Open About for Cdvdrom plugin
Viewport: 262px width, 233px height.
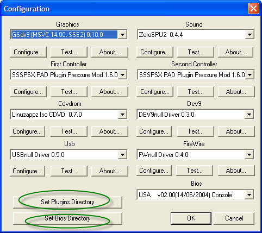(109, 131)
